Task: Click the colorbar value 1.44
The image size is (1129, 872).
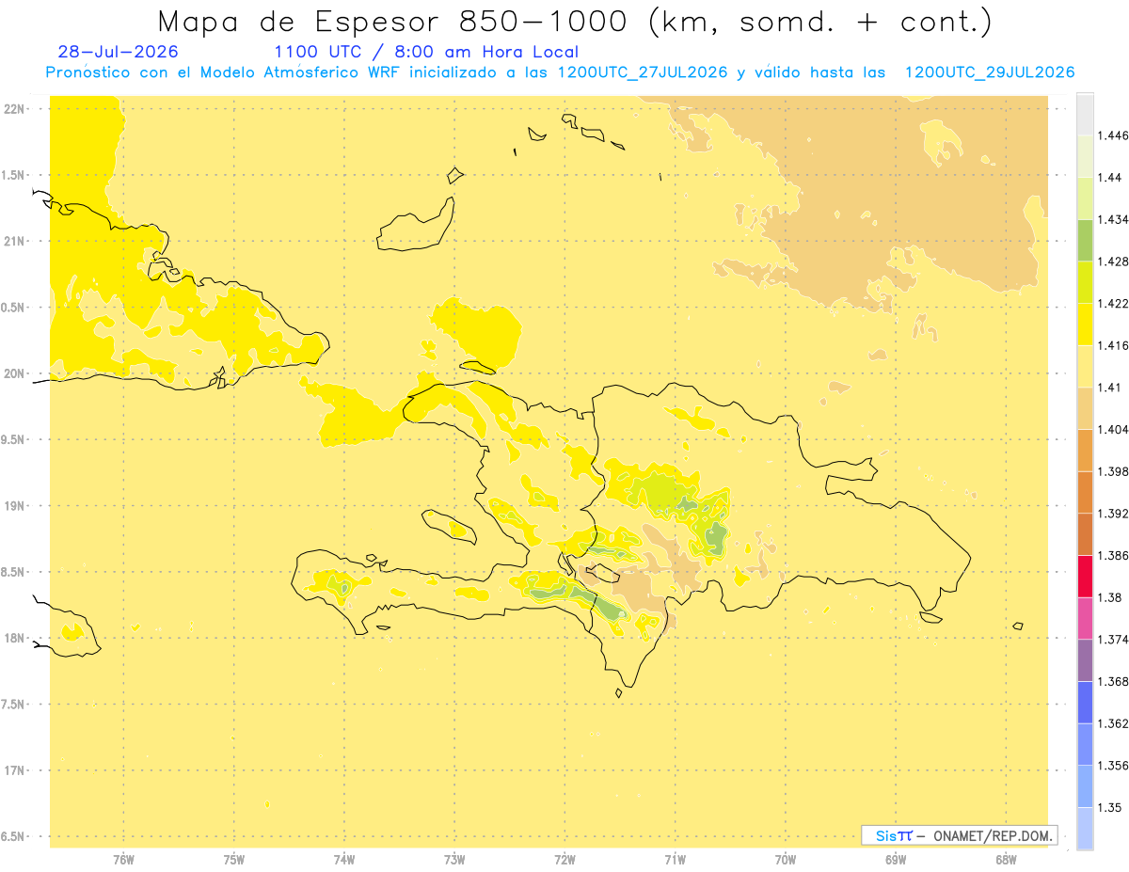Action: [1109, 178]
